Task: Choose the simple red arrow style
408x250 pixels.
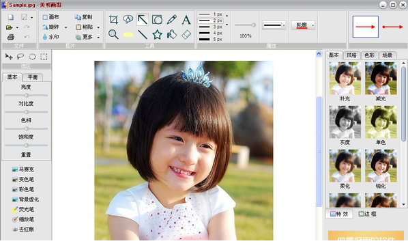Action: [x=365, y=27]
